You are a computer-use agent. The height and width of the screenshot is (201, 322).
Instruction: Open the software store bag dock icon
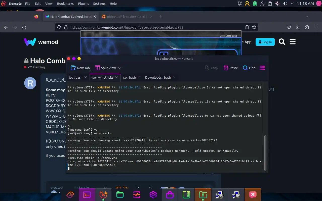(x=170, y=194)
